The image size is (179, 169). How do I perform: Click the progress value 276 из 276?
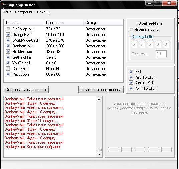point(55,40)
